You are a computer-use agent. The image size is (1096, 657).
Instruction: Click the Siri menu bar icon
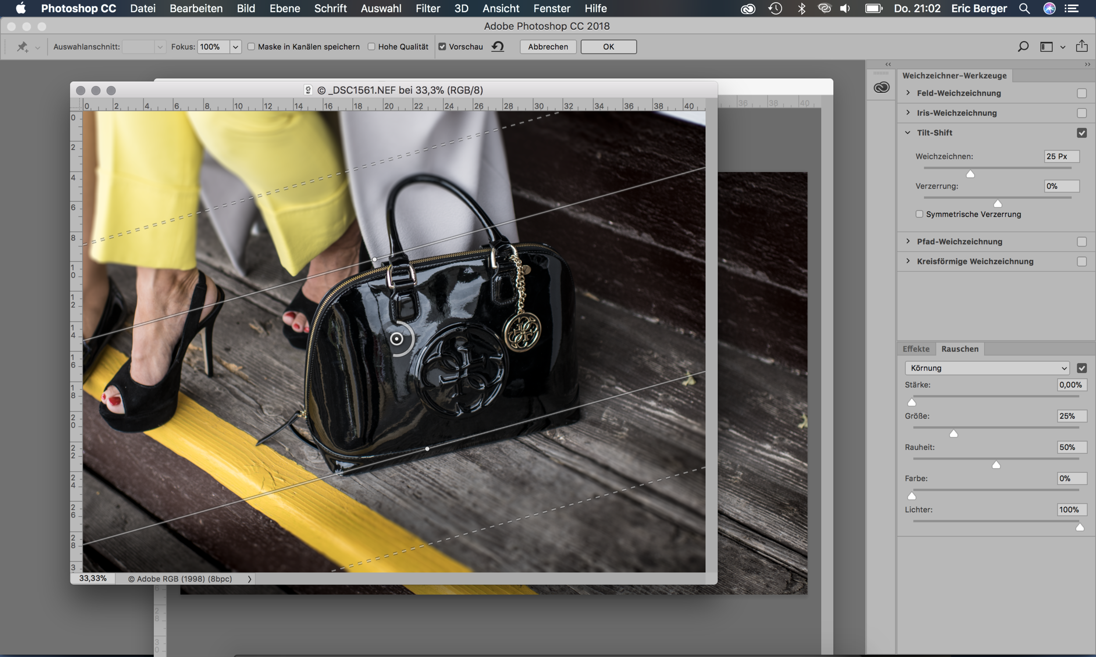tap(1050, 8)
